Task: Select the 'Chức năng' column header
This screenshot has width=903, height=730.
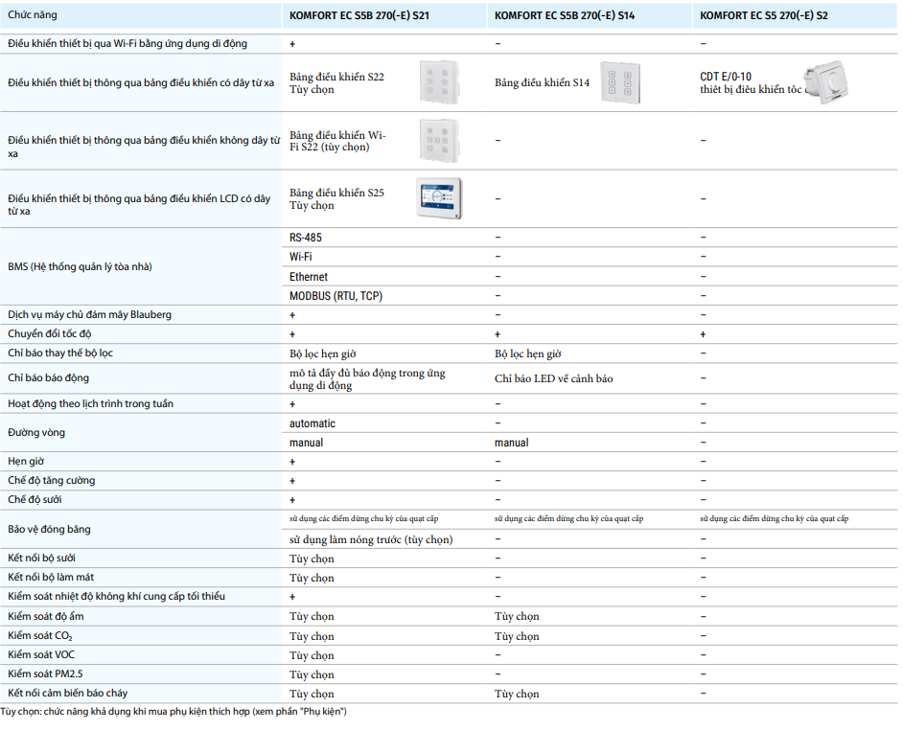Action: 33,15
